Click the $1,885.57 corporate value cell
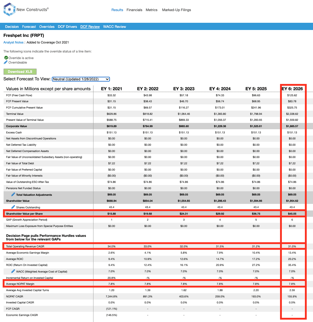 point(292,126)
